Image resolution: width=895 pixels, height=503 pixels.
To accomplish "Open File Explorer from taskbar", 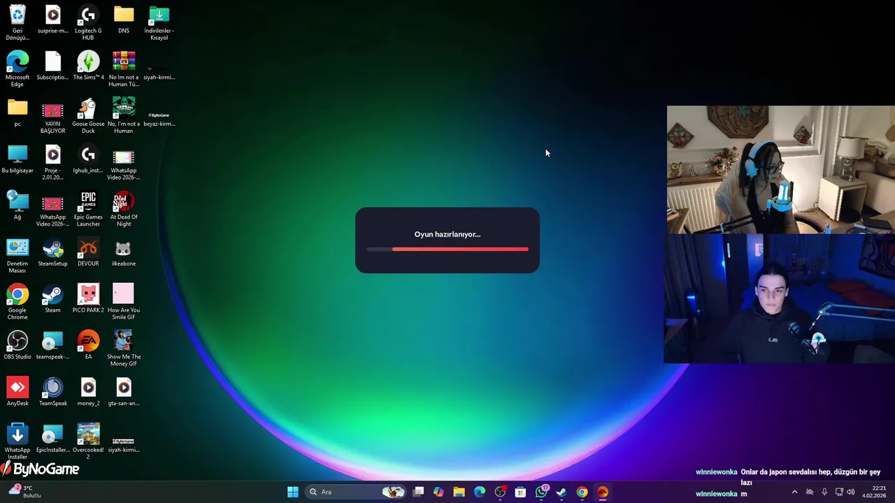I will (x=459, y=492).
